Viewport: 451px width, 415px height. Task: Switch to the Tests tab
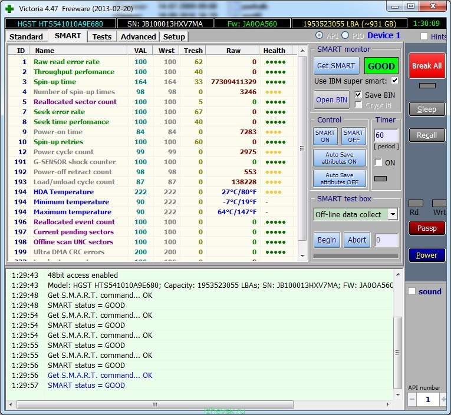coord(102,36)
